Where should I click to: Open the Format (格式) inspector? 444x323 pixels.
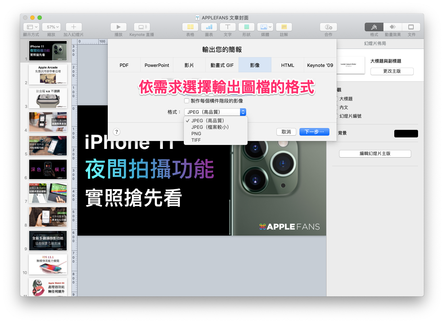374,27
